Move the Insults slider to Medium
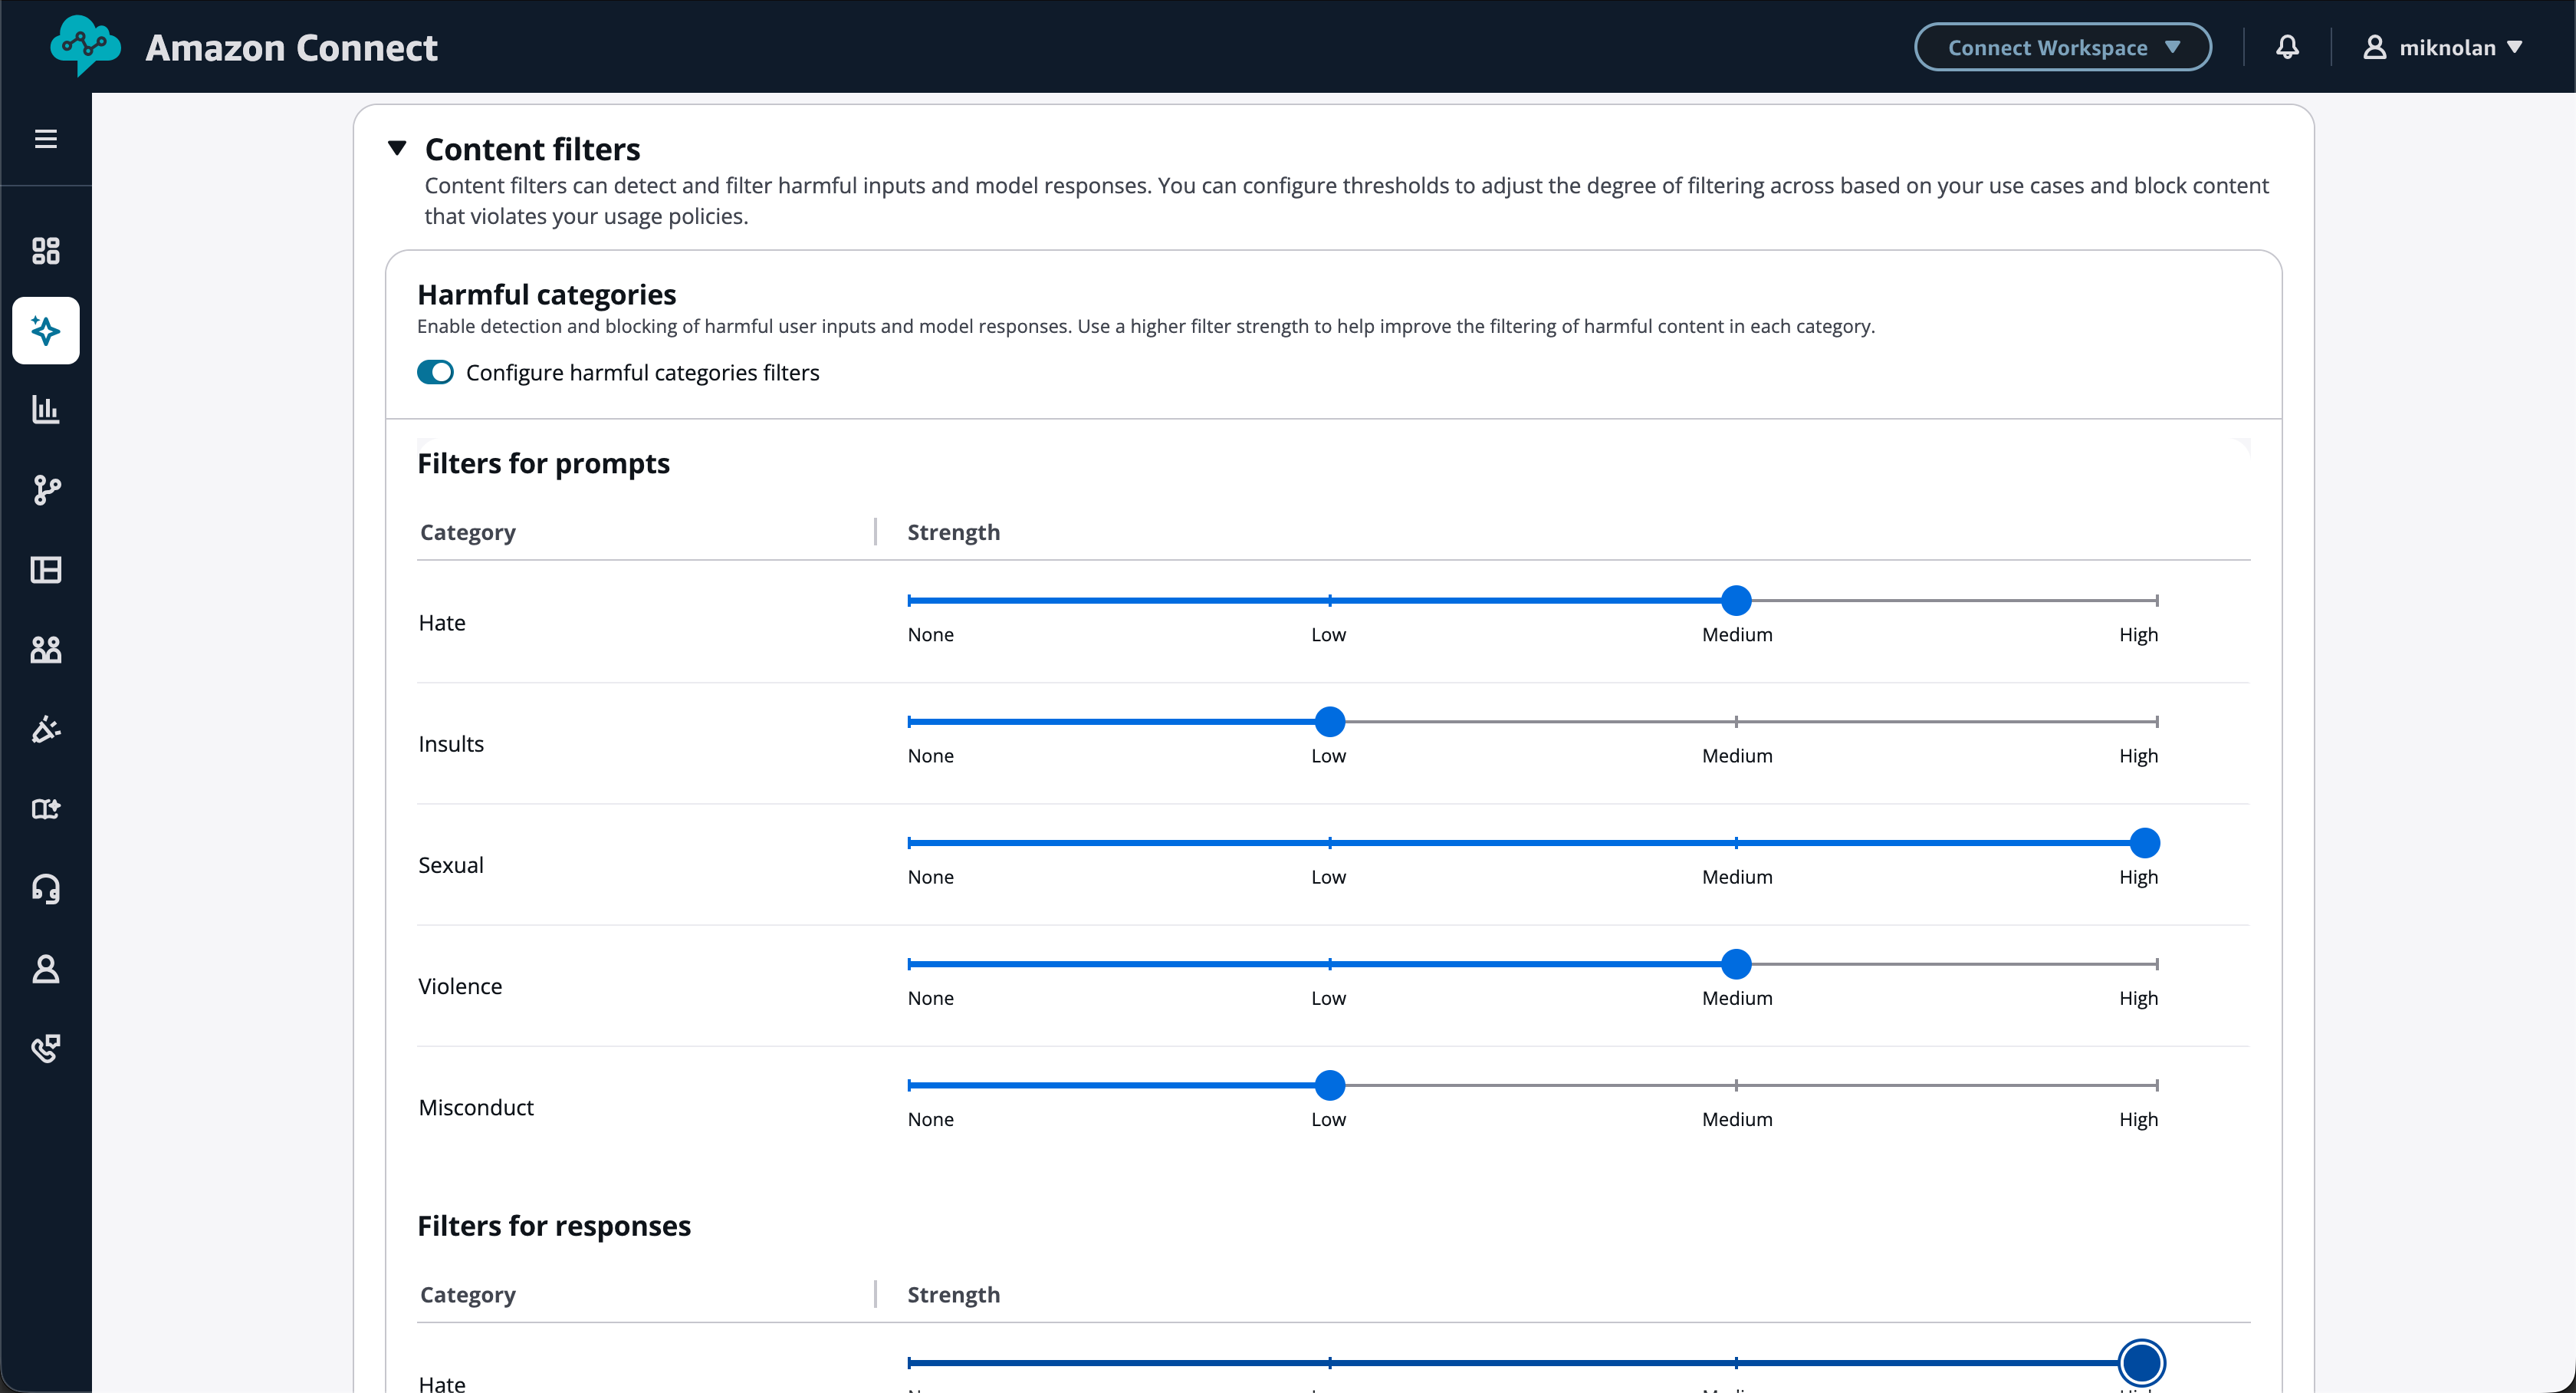The height and width of the screenshot is (1393, 2576). (x=1736, y=722)
